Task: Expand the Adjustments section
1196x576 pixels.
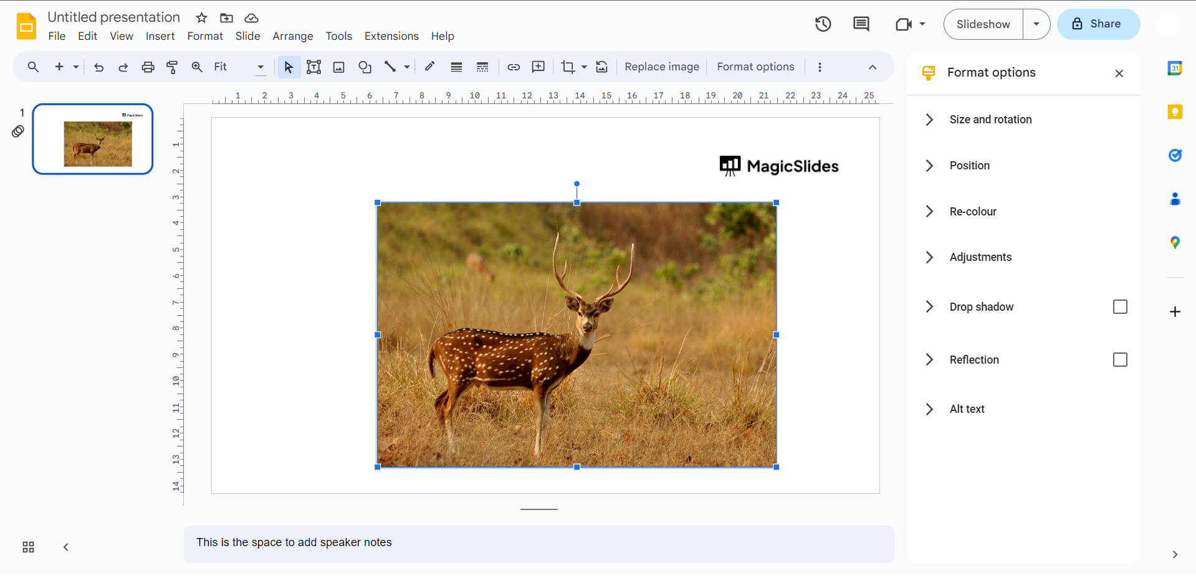Action: click(x=980, y=257)
